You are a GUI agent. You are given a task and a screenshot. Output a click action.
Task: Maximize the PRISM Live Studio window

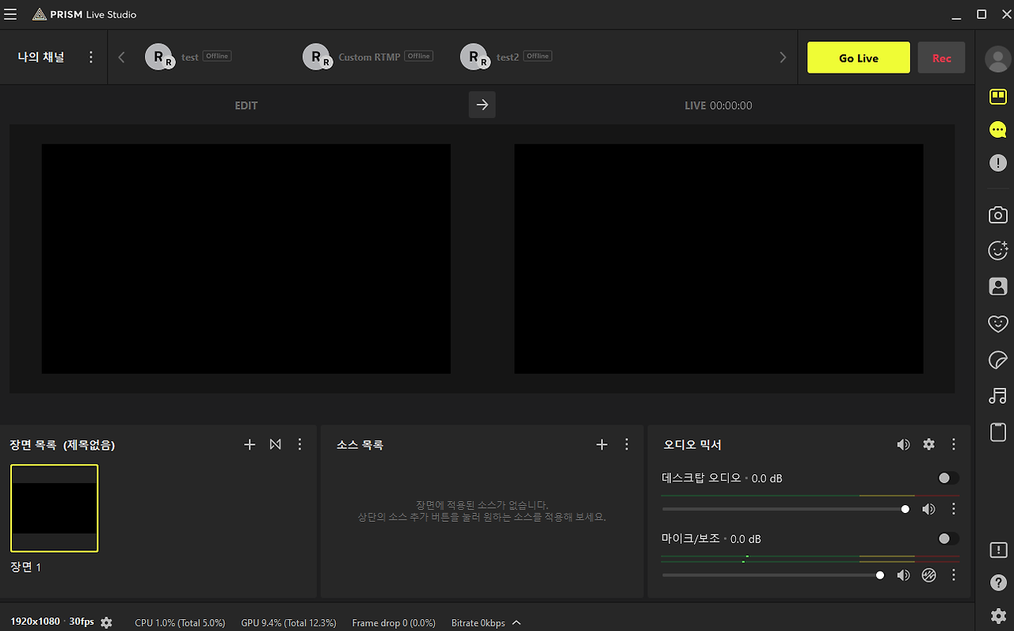click(982, 14)
